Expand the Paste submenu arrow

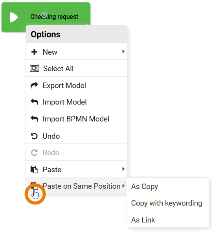pos(123,169)
